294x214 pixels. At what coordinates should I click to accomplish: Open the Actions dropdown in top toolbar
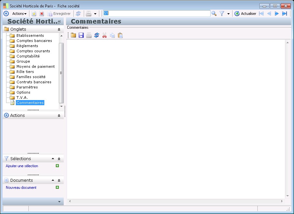coord(19,14)
